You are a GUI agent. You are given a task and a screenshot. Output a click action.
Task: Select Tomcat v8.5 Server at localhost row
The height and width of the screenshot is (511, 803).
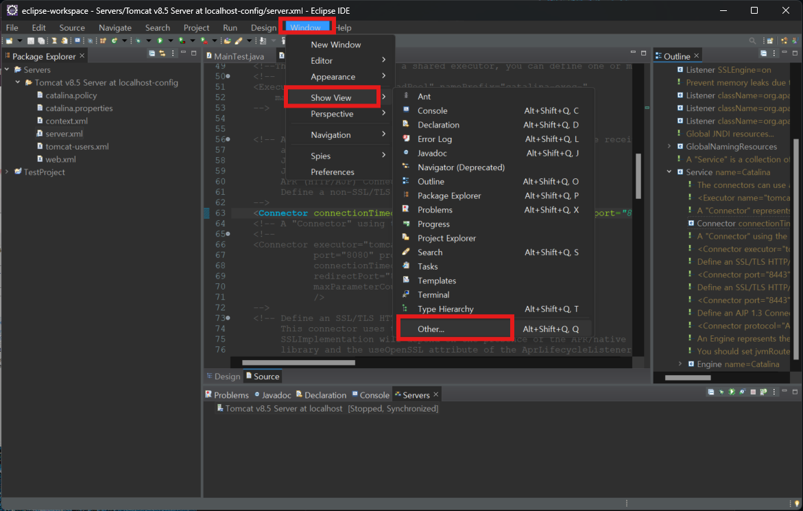328,409
